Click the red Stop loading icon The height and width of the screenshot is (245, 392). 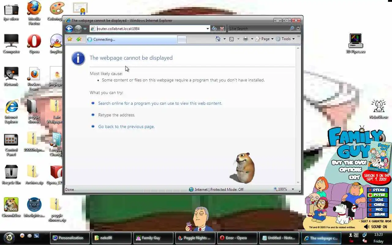point(222,28)
